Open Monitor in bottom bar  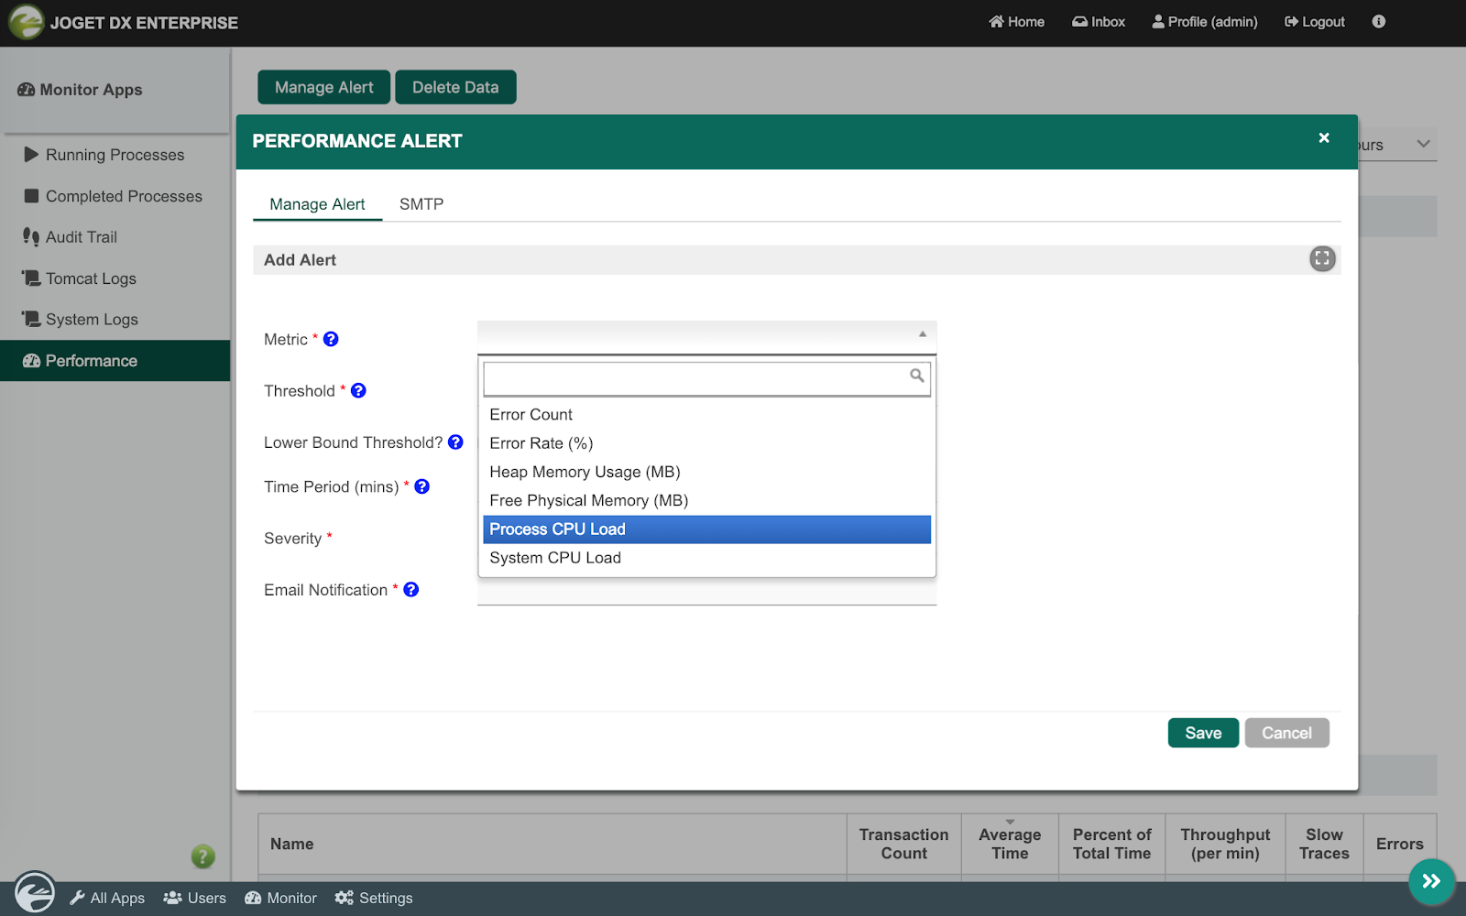280,899
